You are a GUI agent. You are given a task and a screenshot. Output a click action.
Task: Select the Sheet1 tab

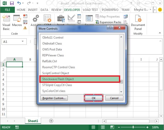[x=33, y=121]
